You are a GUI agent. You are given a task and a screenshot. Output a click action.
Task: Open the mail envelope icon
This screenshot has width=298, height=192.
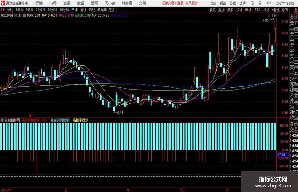pyautogui.click(x=269, y=3)
